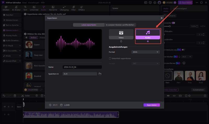Select the Audio export type tile

tap(148, 34)
